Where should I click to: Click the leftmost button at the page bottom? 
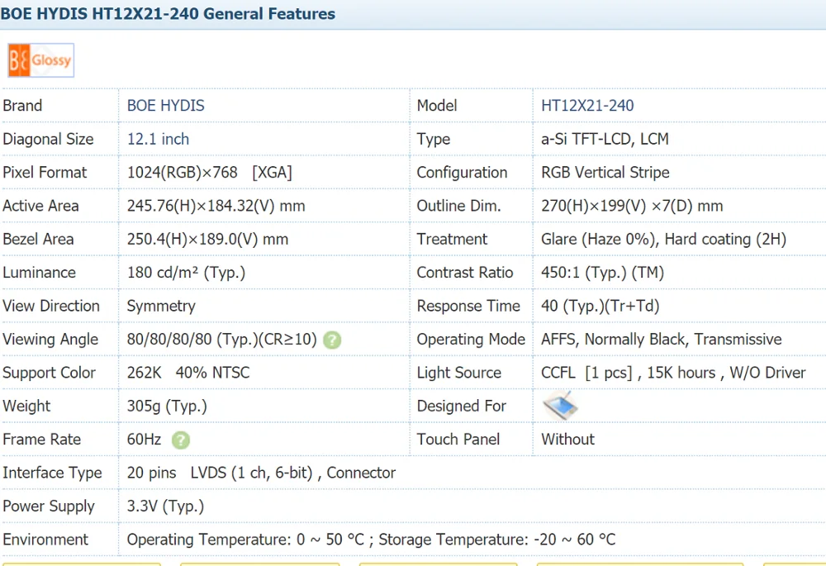81,564
